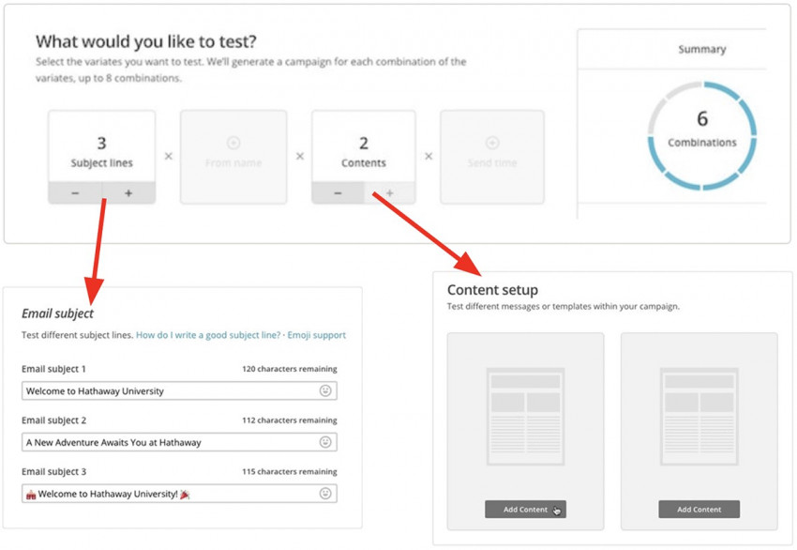This screenshot has width=797, height=550.
Task: Click the 6 Combinations summary ring
Action: coord(702,135)
